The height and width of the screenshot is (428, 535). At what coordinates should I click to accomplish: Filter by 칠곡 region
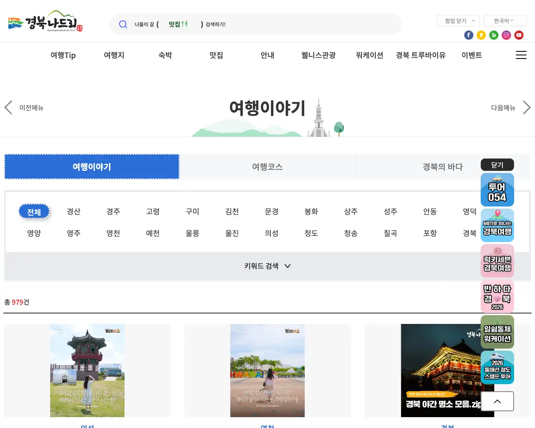click(390, 233)
